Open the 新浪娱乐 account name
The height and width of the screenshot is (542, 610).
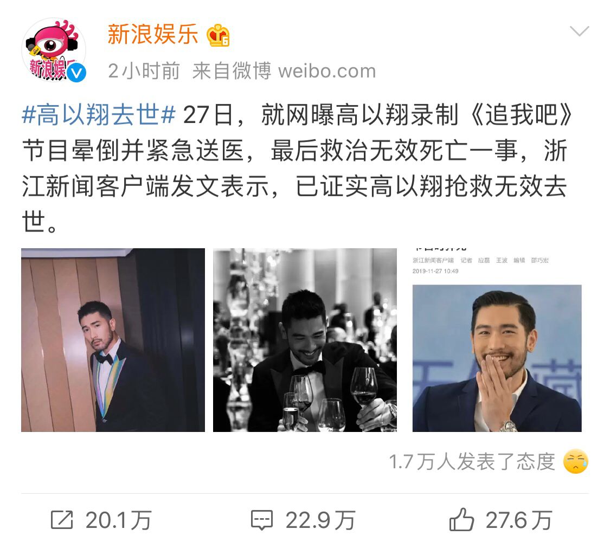pyautogui.click(x=153, y=34)
